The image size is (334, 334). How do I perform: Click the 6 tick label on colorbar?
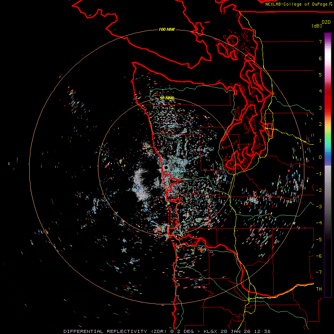click(320, 58)
